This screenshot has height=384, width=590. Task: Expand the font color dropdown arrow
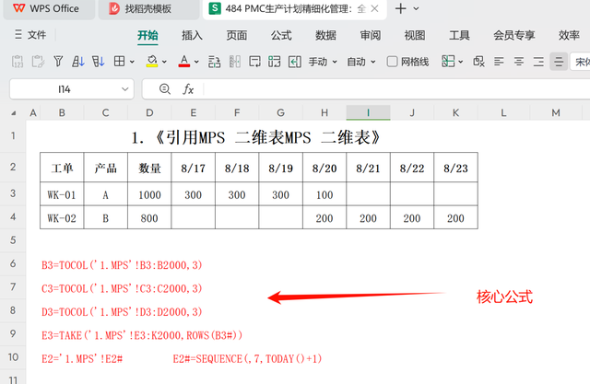point(196,62)
